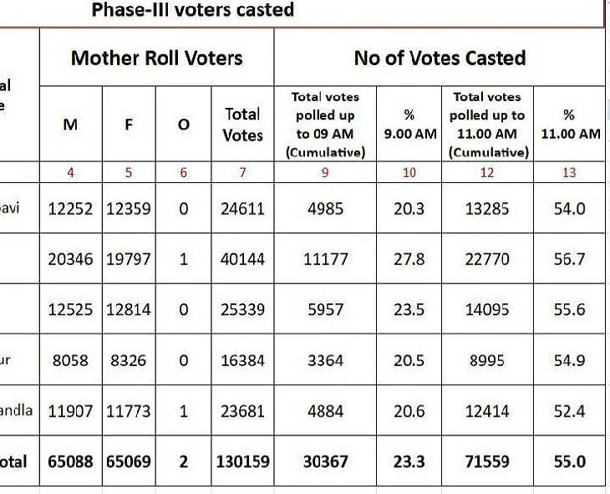Click the female voters cell 19797
Image resolution: width=610 pixels, height=494 pixels.
click(128, 259)
